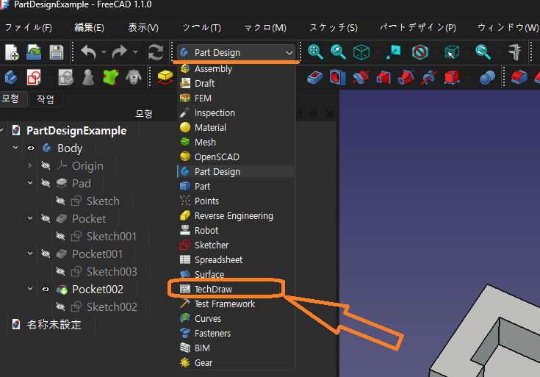This screenshot has height=377, width=540.
Task: Select the draw style no-entry icon
Action: (420, 52)
